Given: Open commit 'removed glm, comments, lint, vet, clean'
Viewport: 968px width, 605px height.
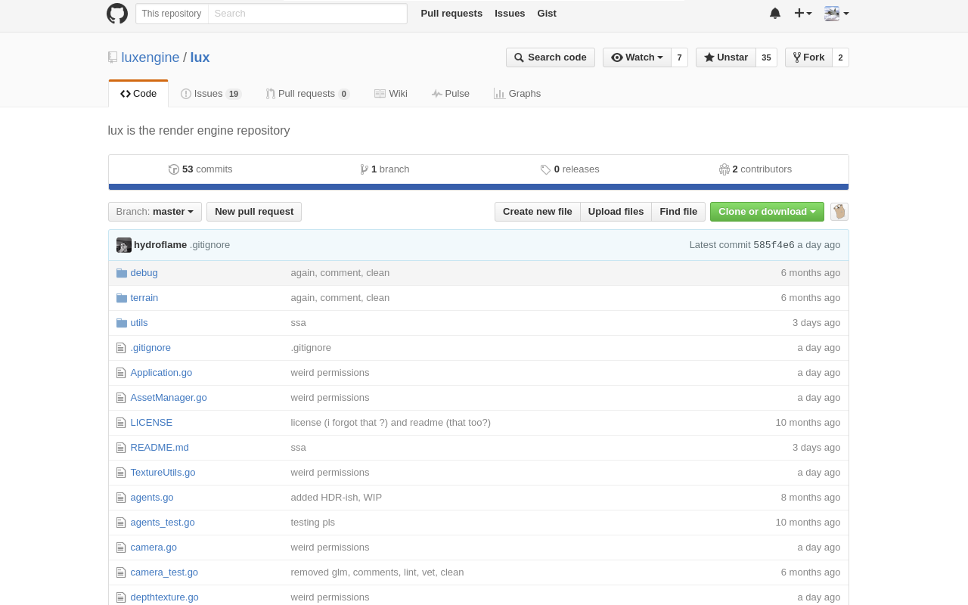Looking at the screenshot, I should (x=377, y=572).
